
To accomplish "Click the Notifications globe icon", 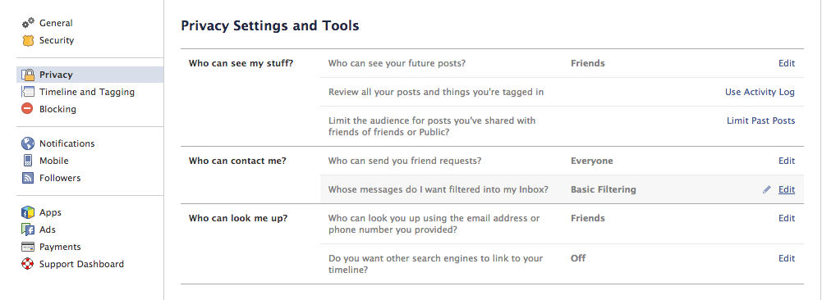I will click(x=28, y=143).
